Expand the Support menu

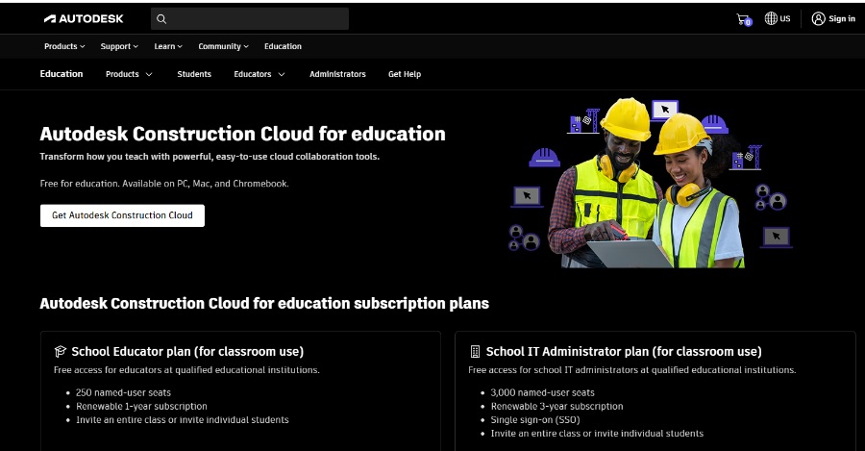119,46
